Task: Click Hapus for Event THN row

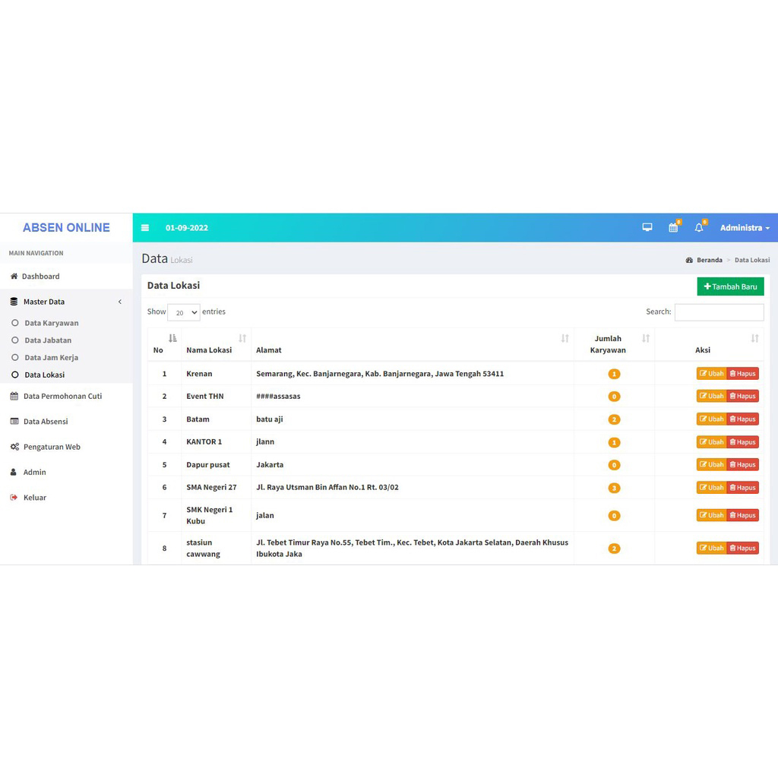Action: tap(743, 396)
